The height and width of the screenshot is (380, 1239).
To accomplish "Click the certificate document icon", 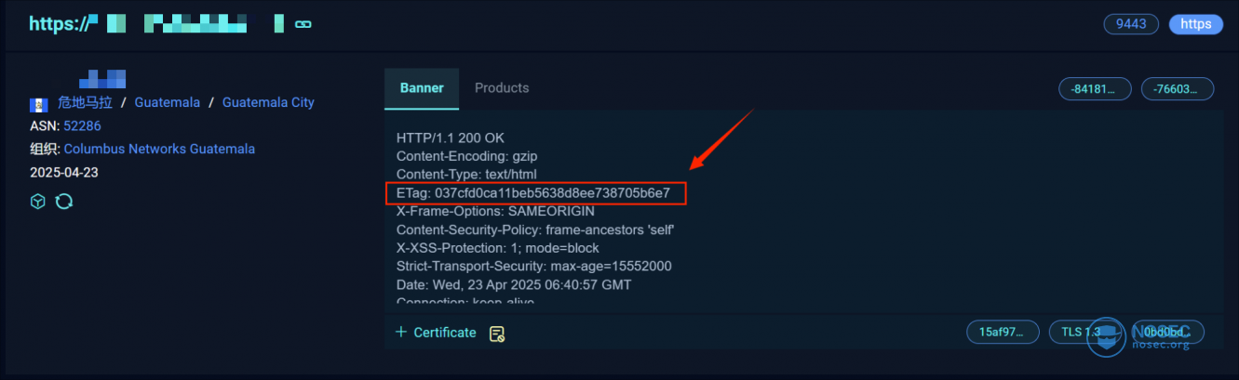I will [x=497, y=334].
